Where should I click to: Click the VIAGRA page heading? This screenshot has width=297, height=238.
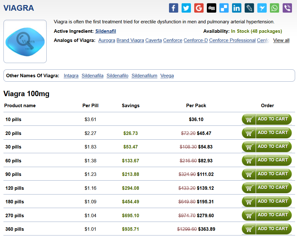click(x=19, y=8)
